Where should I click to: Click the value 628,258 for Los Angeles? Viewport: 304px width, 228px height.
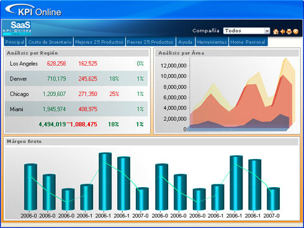(x=56, y=64)
